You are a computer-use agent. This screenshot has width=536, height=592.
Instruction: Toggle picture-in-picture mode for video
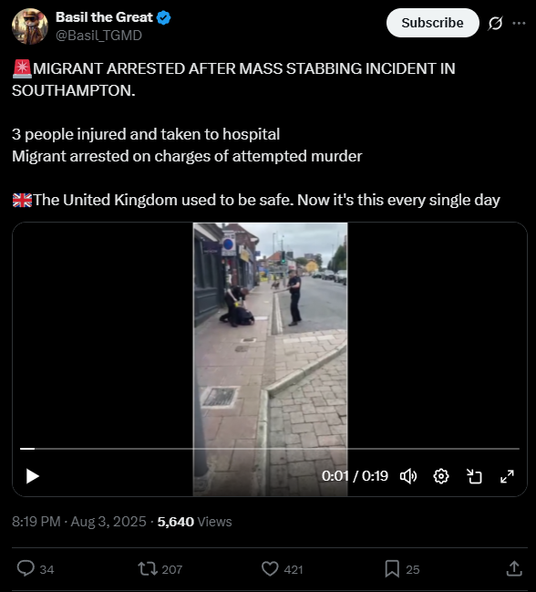[x=474, y=476]
